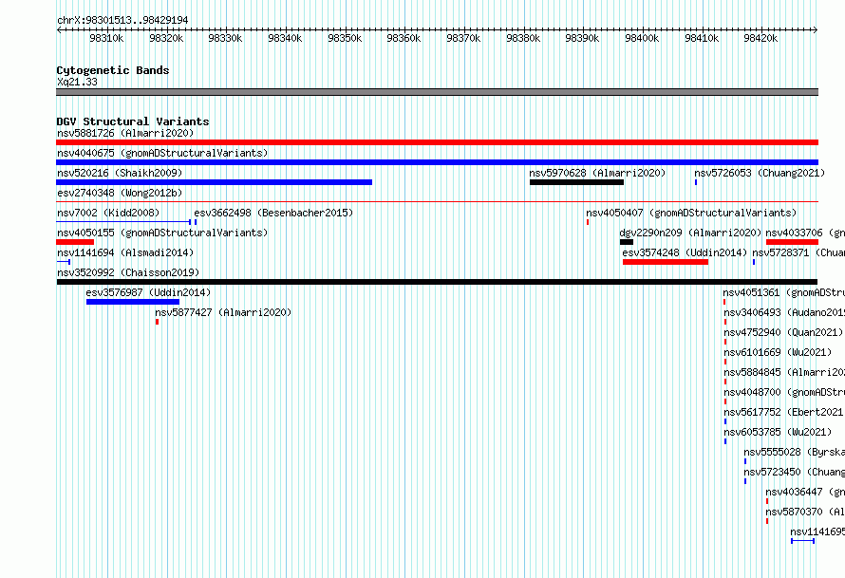This screenshot has height=578, width=845.
Task: Click the Cytogenetic Bands track title
Action: tap(113, 70)
